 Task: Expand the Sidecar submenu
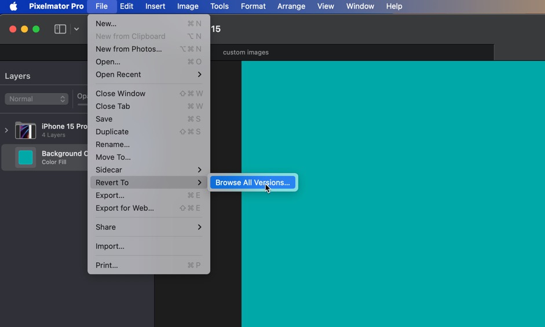149,170
